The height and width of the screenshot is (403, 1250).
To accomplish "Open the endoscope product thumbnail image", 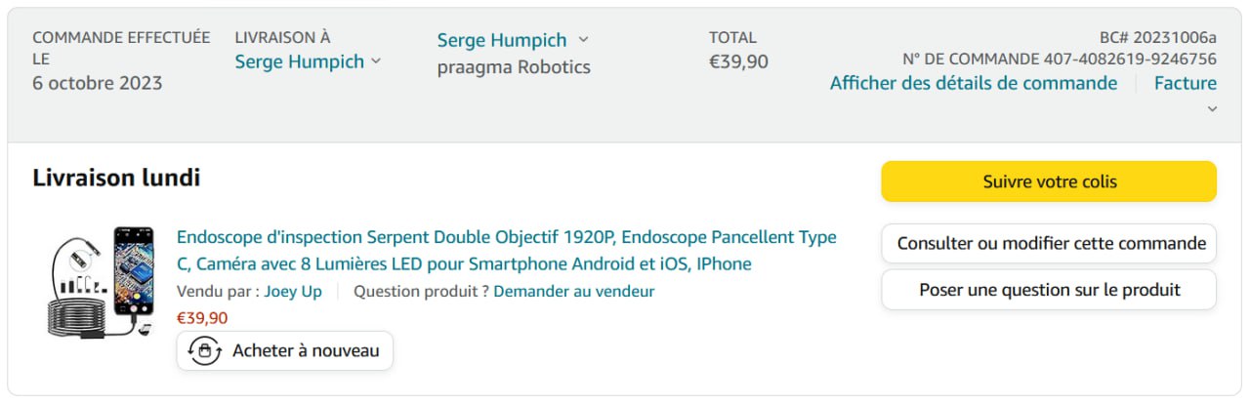I will pos(102,282).
